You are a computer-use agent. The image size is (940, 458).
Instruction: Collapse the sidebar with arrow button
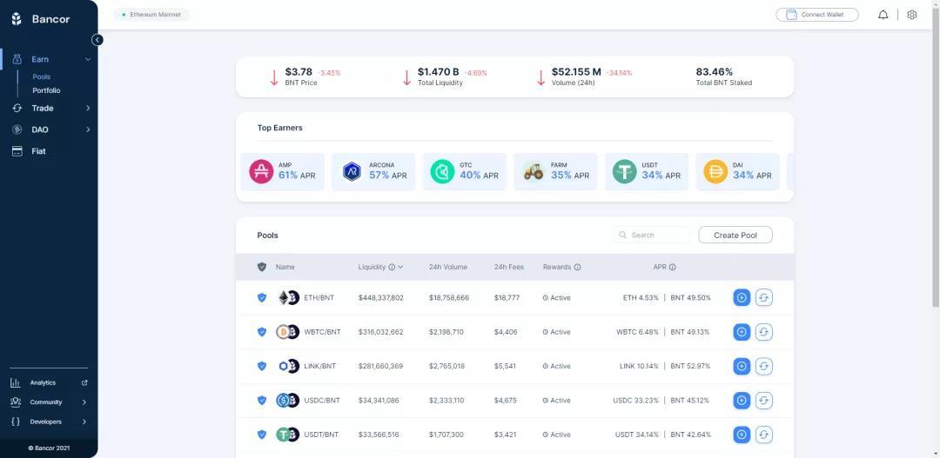[x=97, y=40]
